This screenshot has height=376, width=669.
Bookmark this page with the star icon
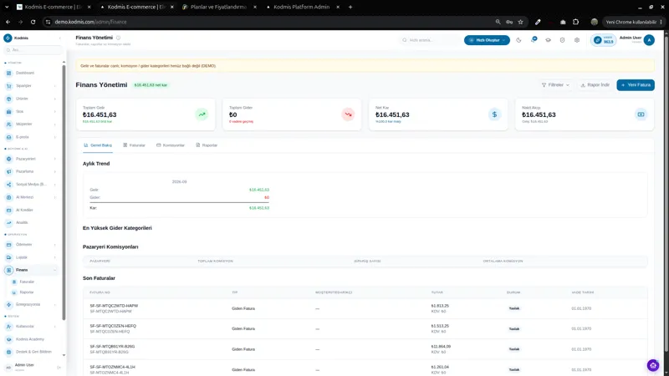520,22
